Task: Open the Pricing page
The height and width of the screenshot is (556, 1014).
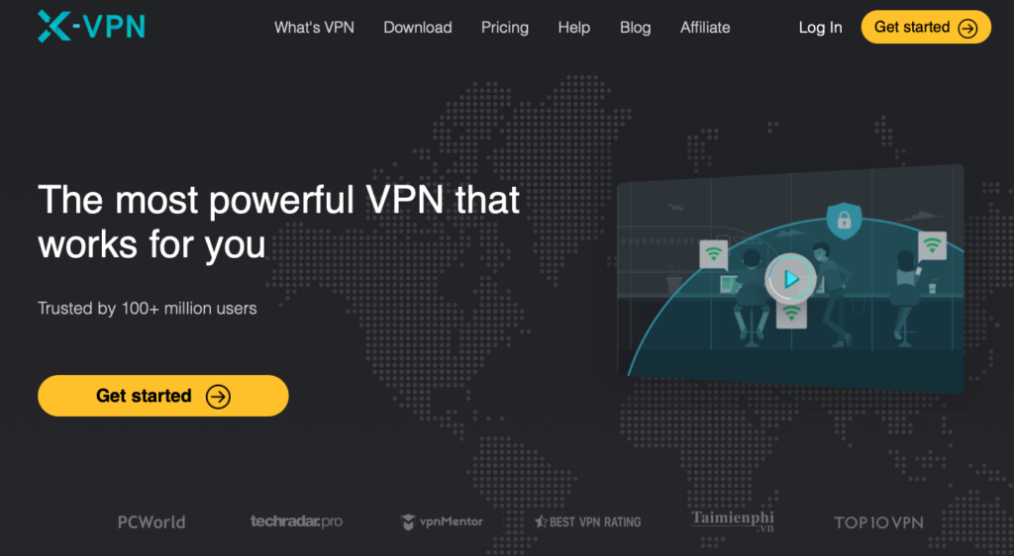Action: (x=505, y=28)
